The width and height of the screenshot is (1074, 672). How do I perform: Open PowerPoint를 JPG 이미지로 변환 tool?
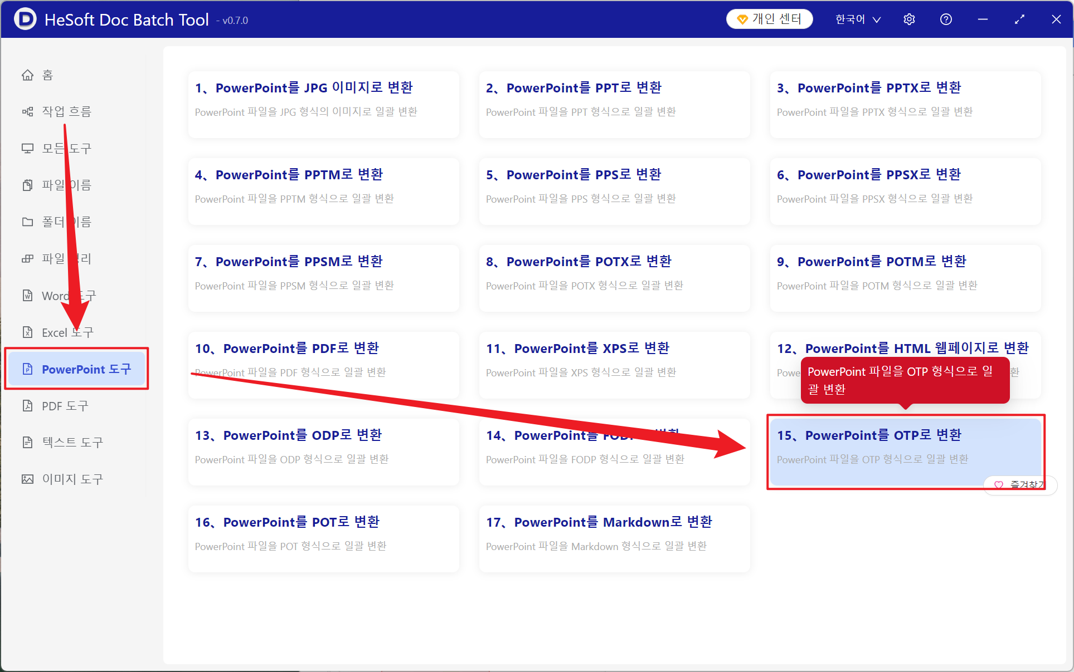tap(323, 104)
